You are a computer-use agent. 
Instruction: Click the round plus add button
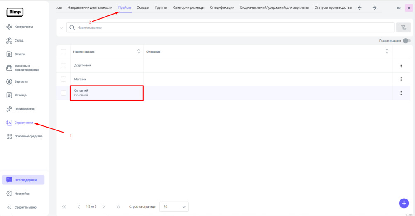click(x=403, y=203)
